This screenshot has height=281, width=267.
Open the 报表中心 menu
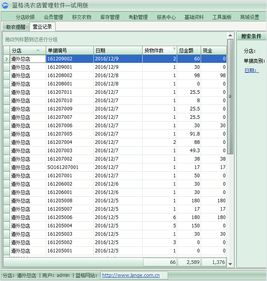166,17
